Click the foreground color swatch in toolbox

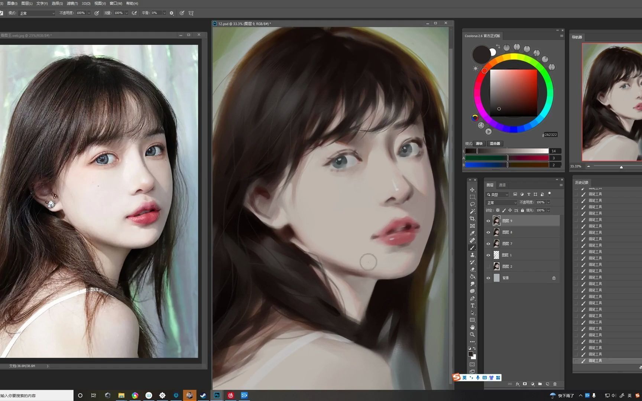[x=470, y=354]
